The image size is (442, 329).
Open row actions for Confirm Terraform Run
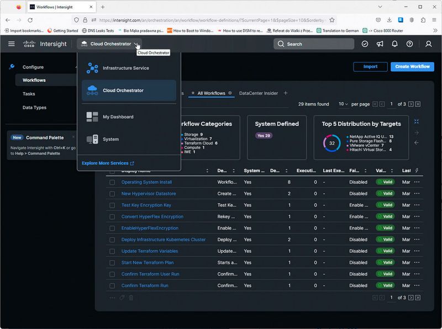(417, 285)
